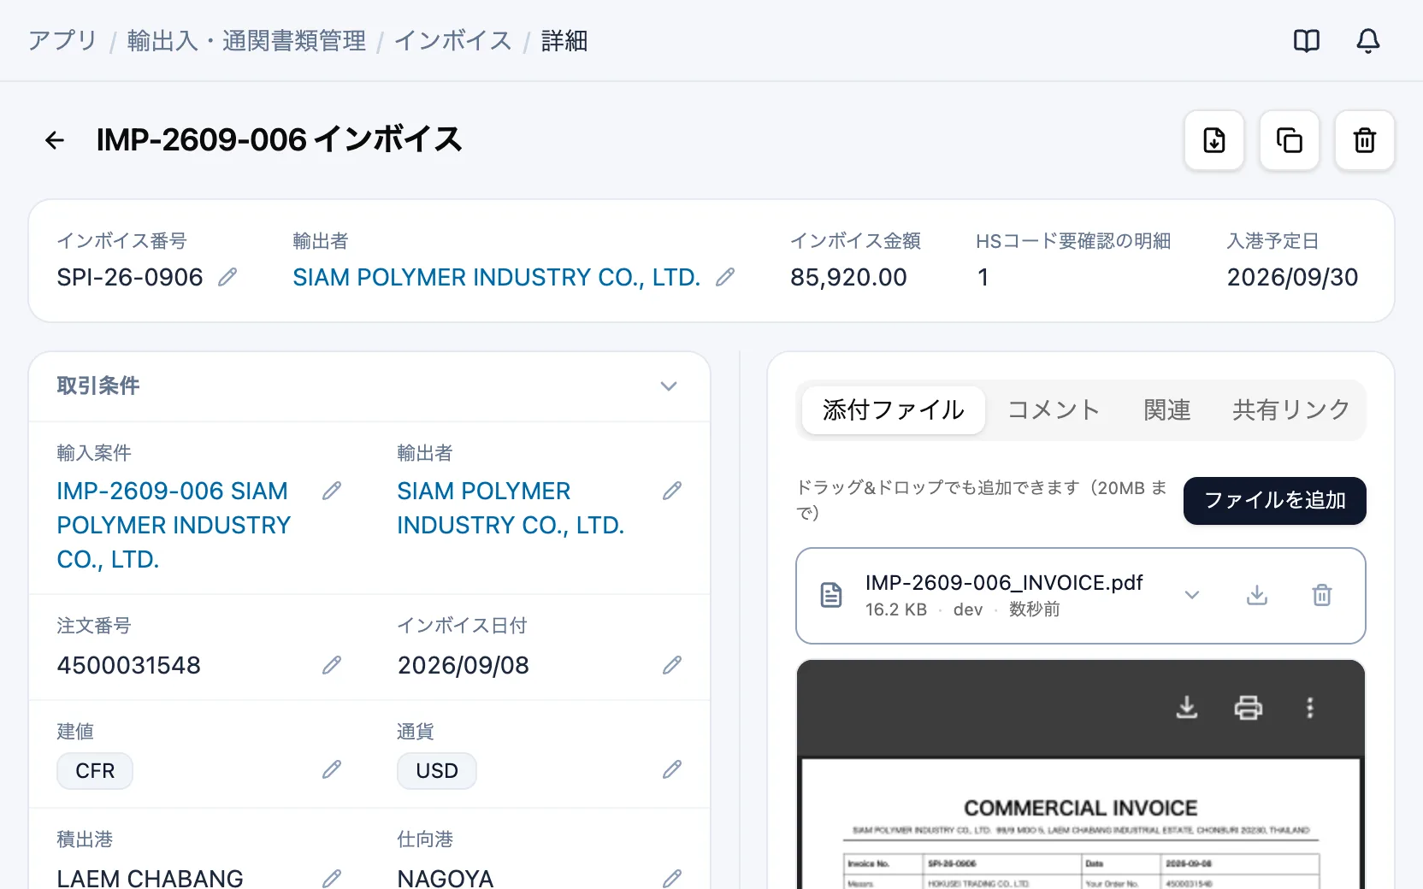Go to アプリ breadcrumb
This screenshot has width=1423, height=889.
pos(62,41)
